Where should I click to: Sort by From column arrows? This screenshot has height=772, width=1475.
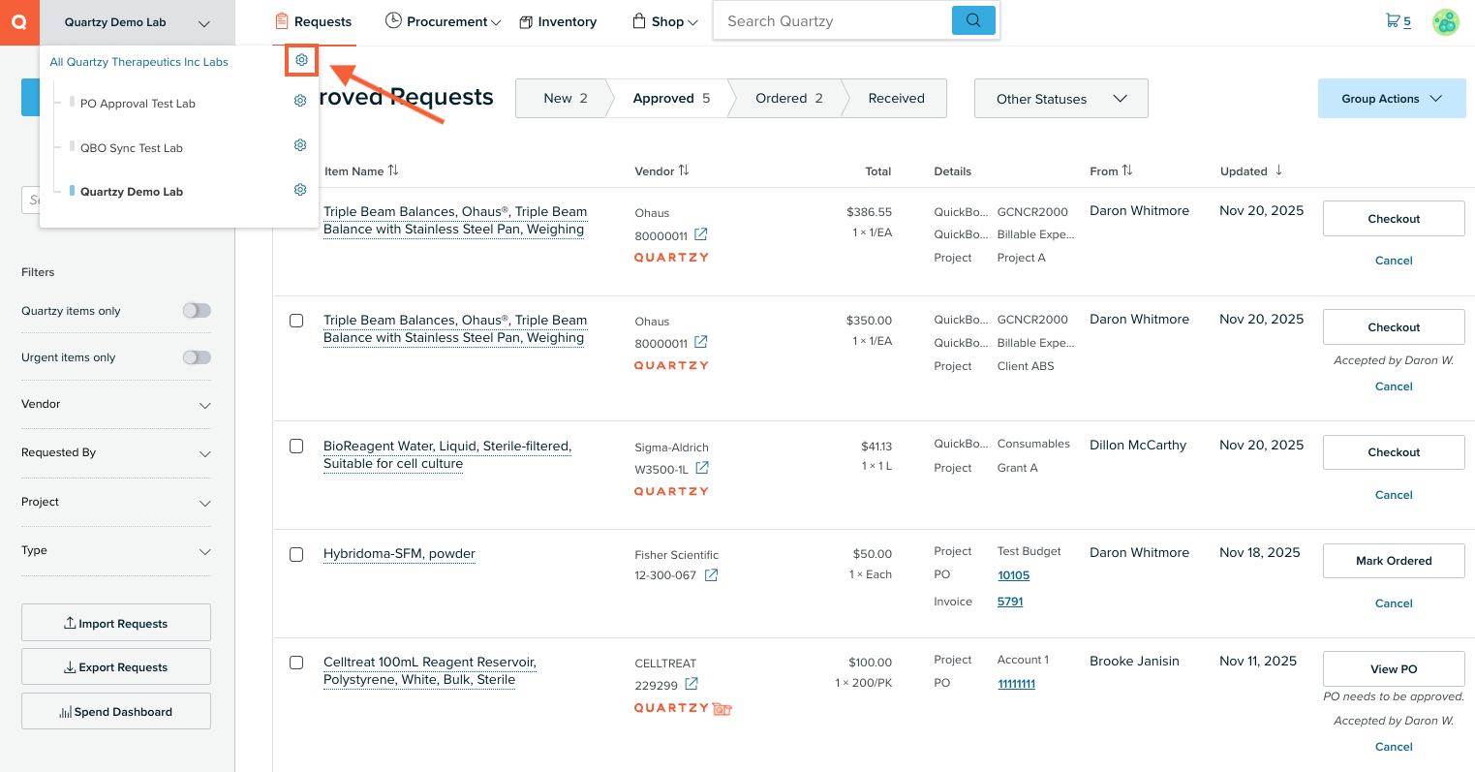1127,170
